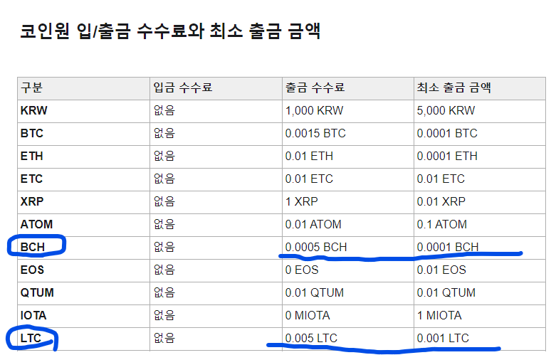Select the 0.0015 BTC withdrawal fee cell
This screenshot has width=551, height=355.
pyautogui.click(x=348, y=134)
